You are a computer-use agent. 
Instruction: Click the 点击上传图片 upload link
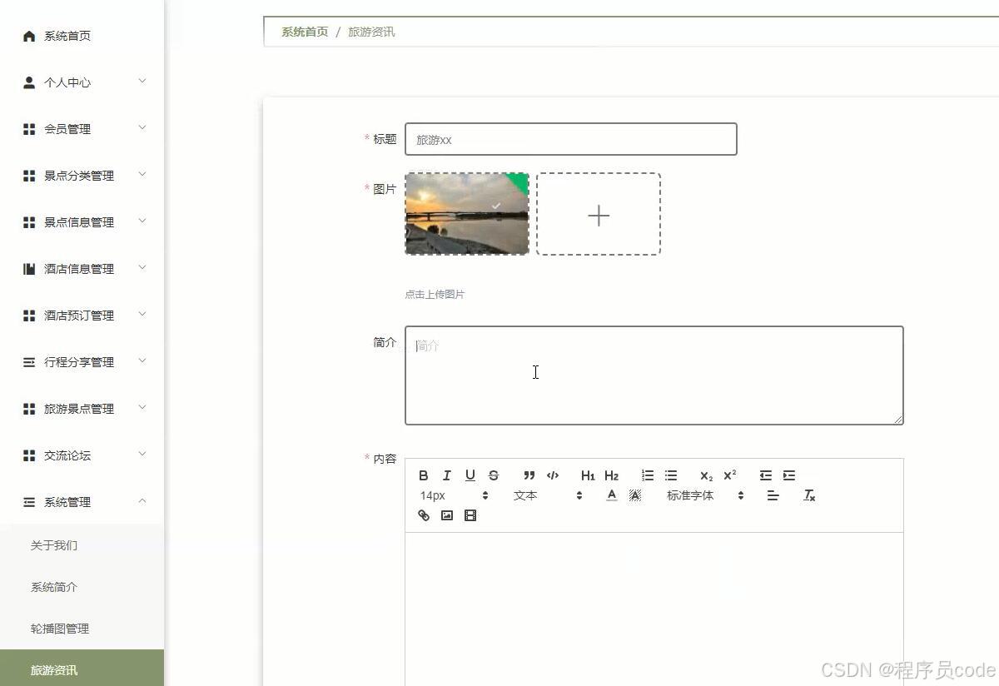click(434, 294)
